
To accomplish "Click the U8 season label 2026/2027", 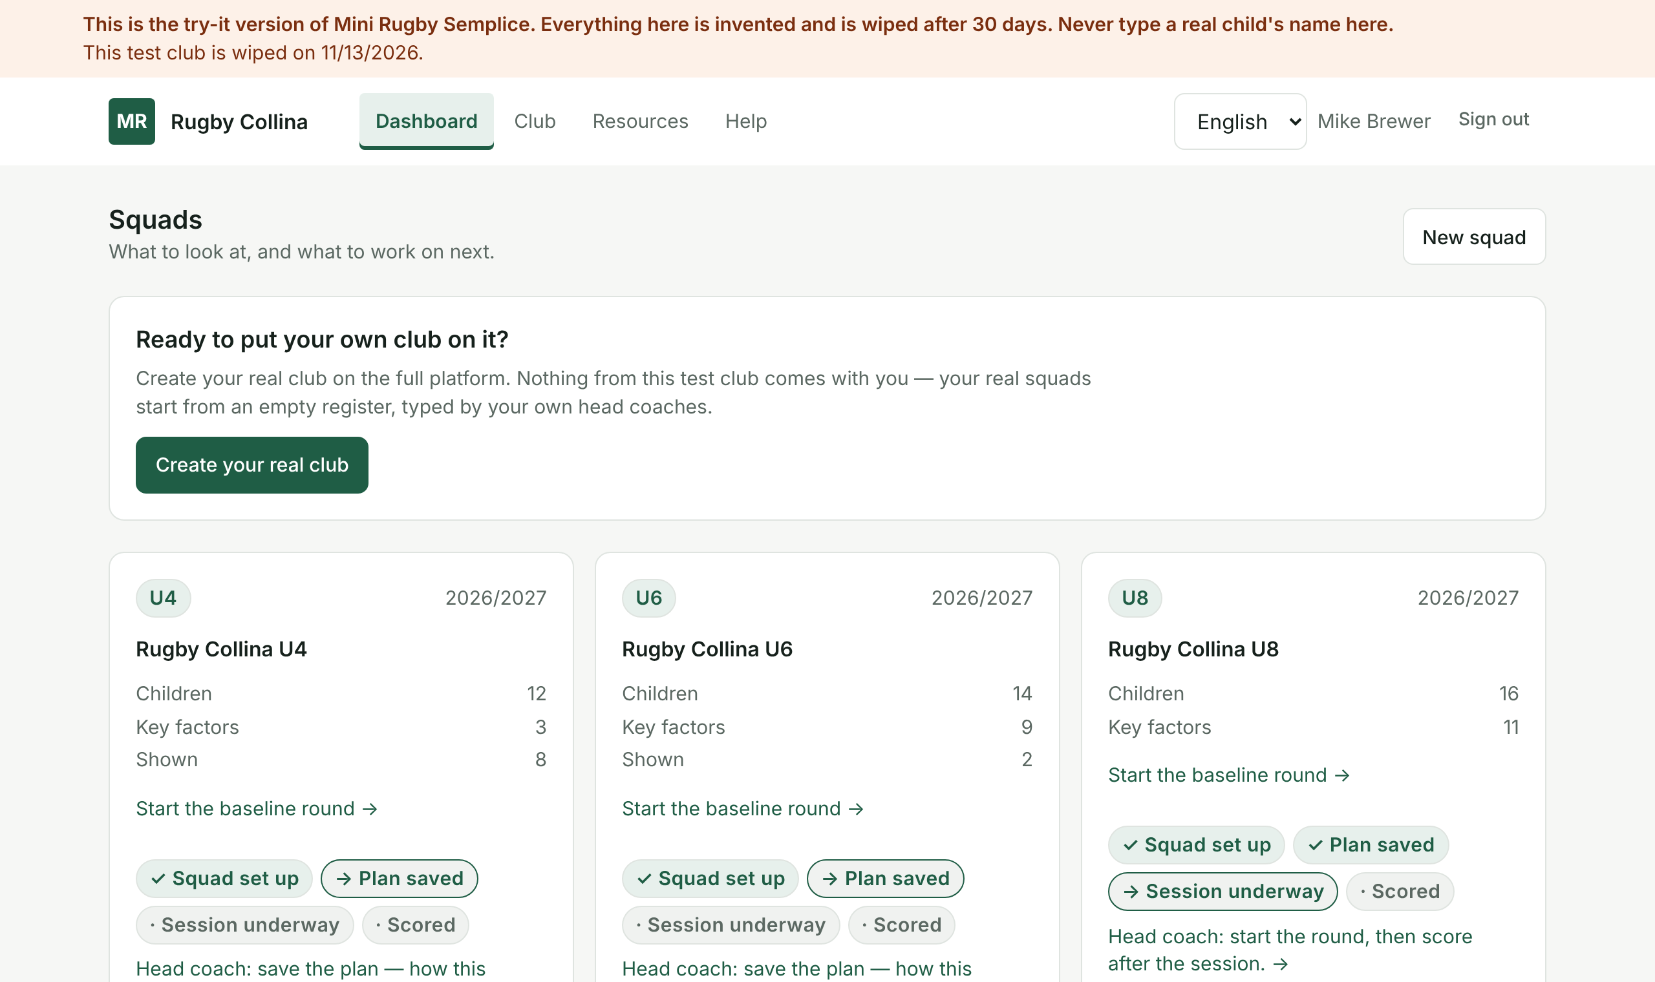I will [1468, 598].
